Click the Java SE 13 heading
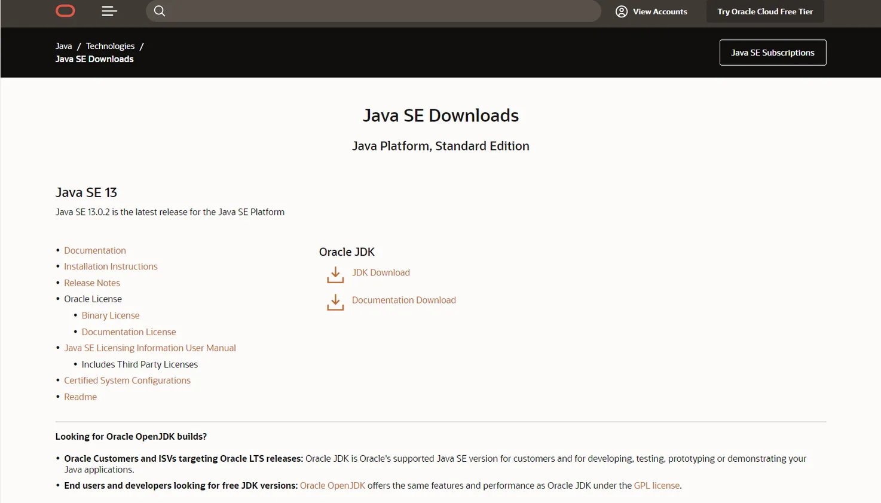Viewport: 881px width, 503px height. point(86,192)
